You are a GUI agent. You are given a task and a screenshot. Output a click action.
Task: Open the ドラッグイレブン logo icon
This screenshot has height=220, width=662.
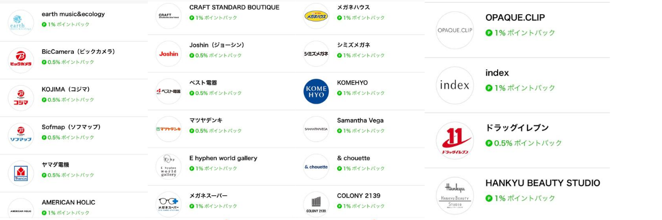click(x=455, y=141)
